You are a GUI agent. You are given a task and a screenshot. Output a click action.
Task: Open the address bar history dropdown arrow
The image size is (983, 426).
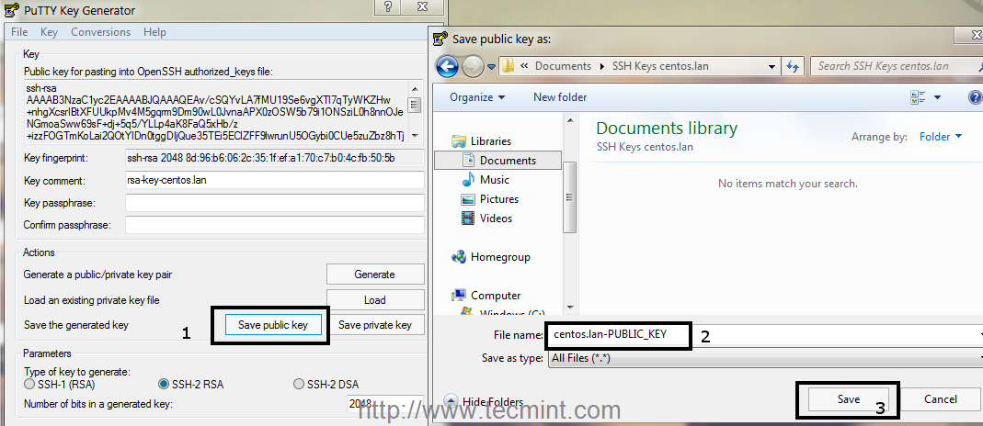[772, 66]
